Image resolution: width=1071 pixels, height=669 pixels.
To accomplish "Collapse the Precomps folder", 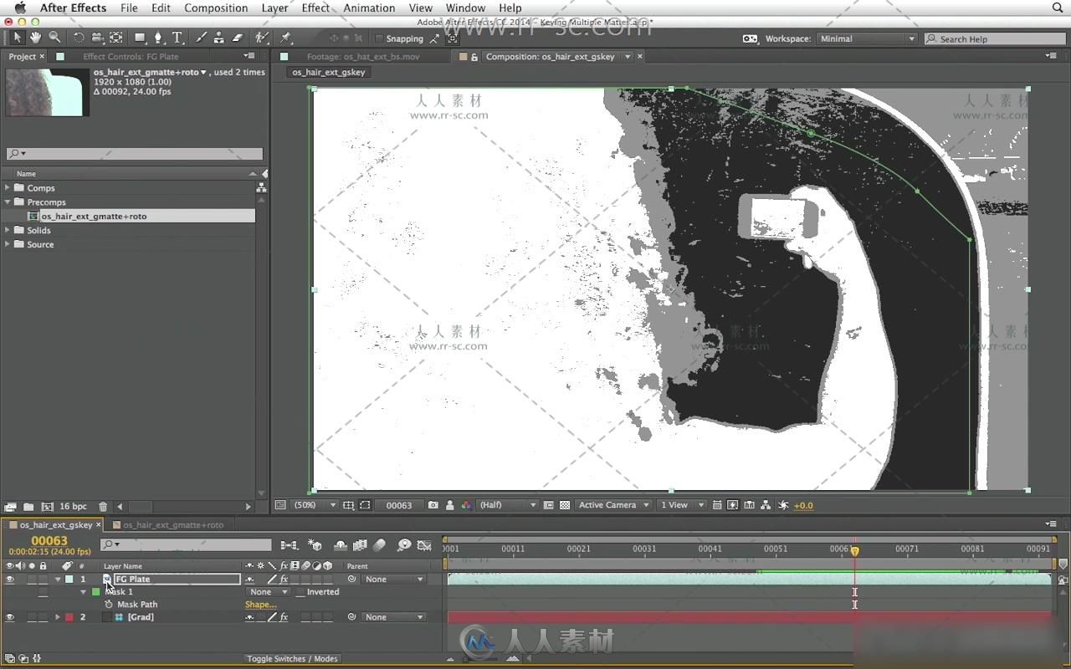I will click(x=8, y=202).
